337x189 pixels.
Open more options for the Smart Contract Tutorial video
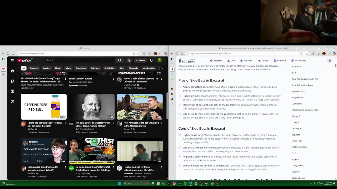click(113, 79)
